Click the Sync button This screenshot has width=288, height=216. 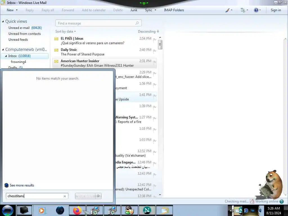(148, 10)
